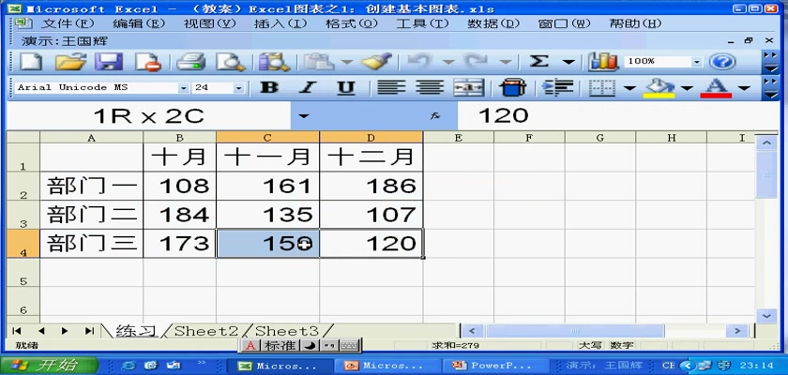
Task: Click the 开始 Start button
Action: coord(43,365)
